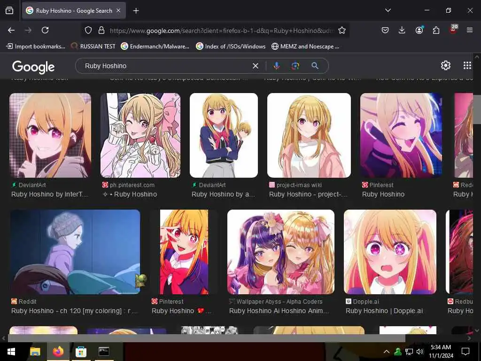Click the horizontal scrollbar thumb
This screenshot has width=481, height=361.
[x=207, y=338]
